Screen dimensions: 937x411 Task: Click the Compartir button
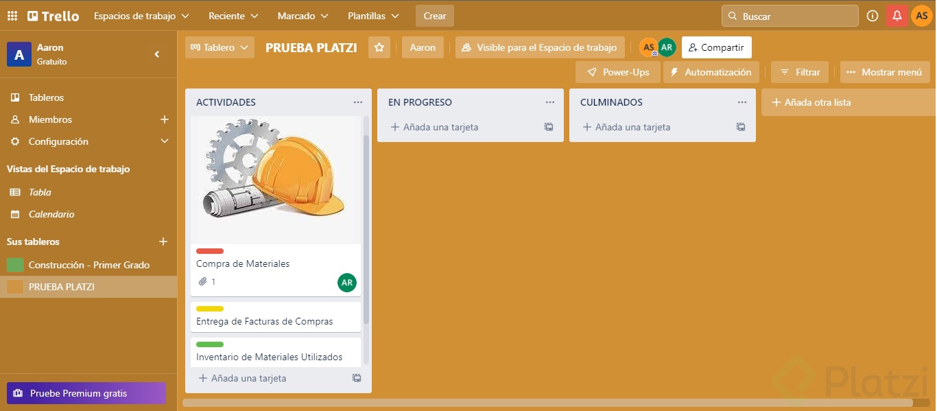pos(716,47)
